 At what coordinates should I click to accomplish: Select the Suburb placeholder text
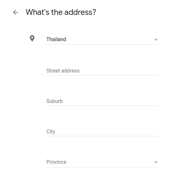[54, 101]
